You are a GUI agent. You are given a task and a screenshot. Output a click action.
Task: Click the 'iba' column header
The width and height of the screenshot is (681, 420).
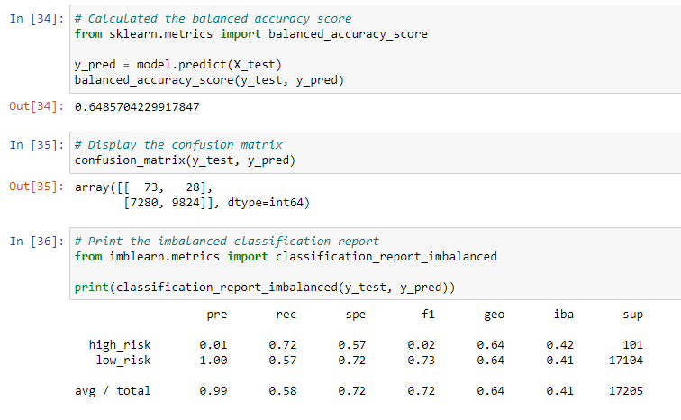coord(564,314)
